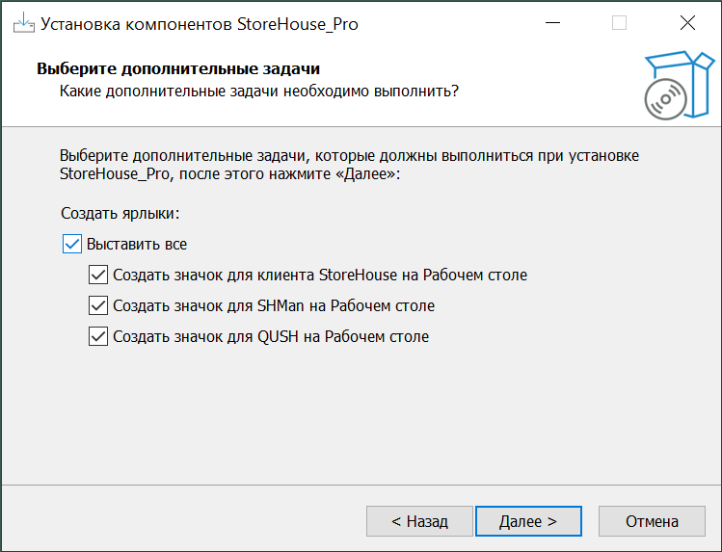Click the maximize window button
The image size is (722, 552).
(619, 23)
